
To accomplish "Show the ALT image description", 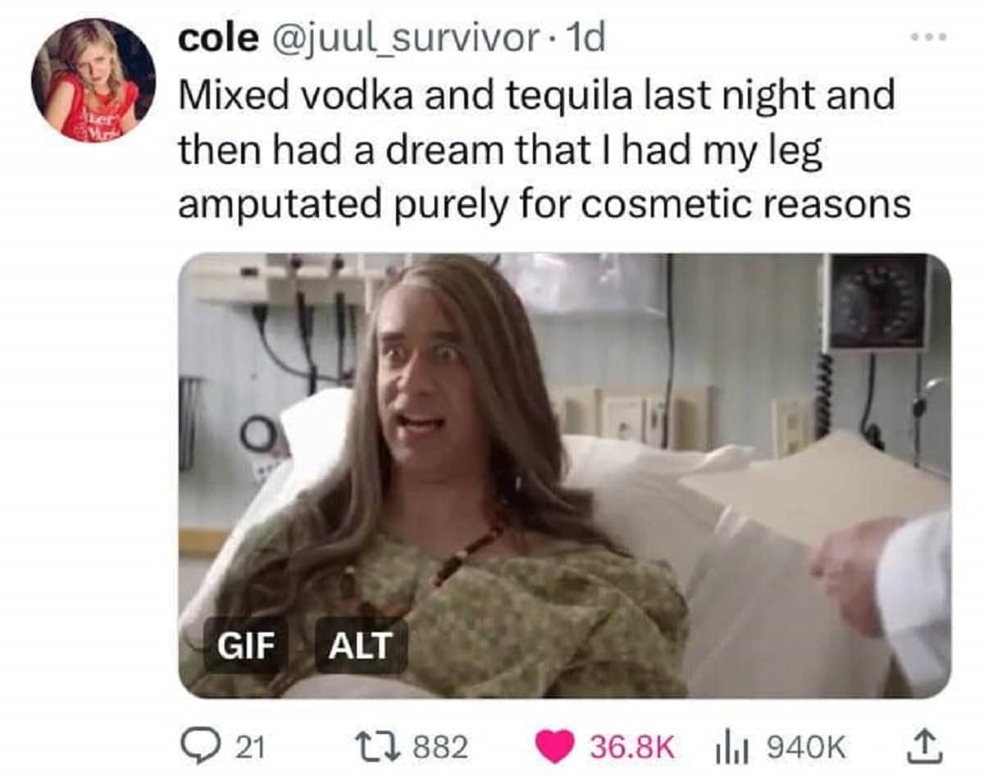I will click(361, 645).
